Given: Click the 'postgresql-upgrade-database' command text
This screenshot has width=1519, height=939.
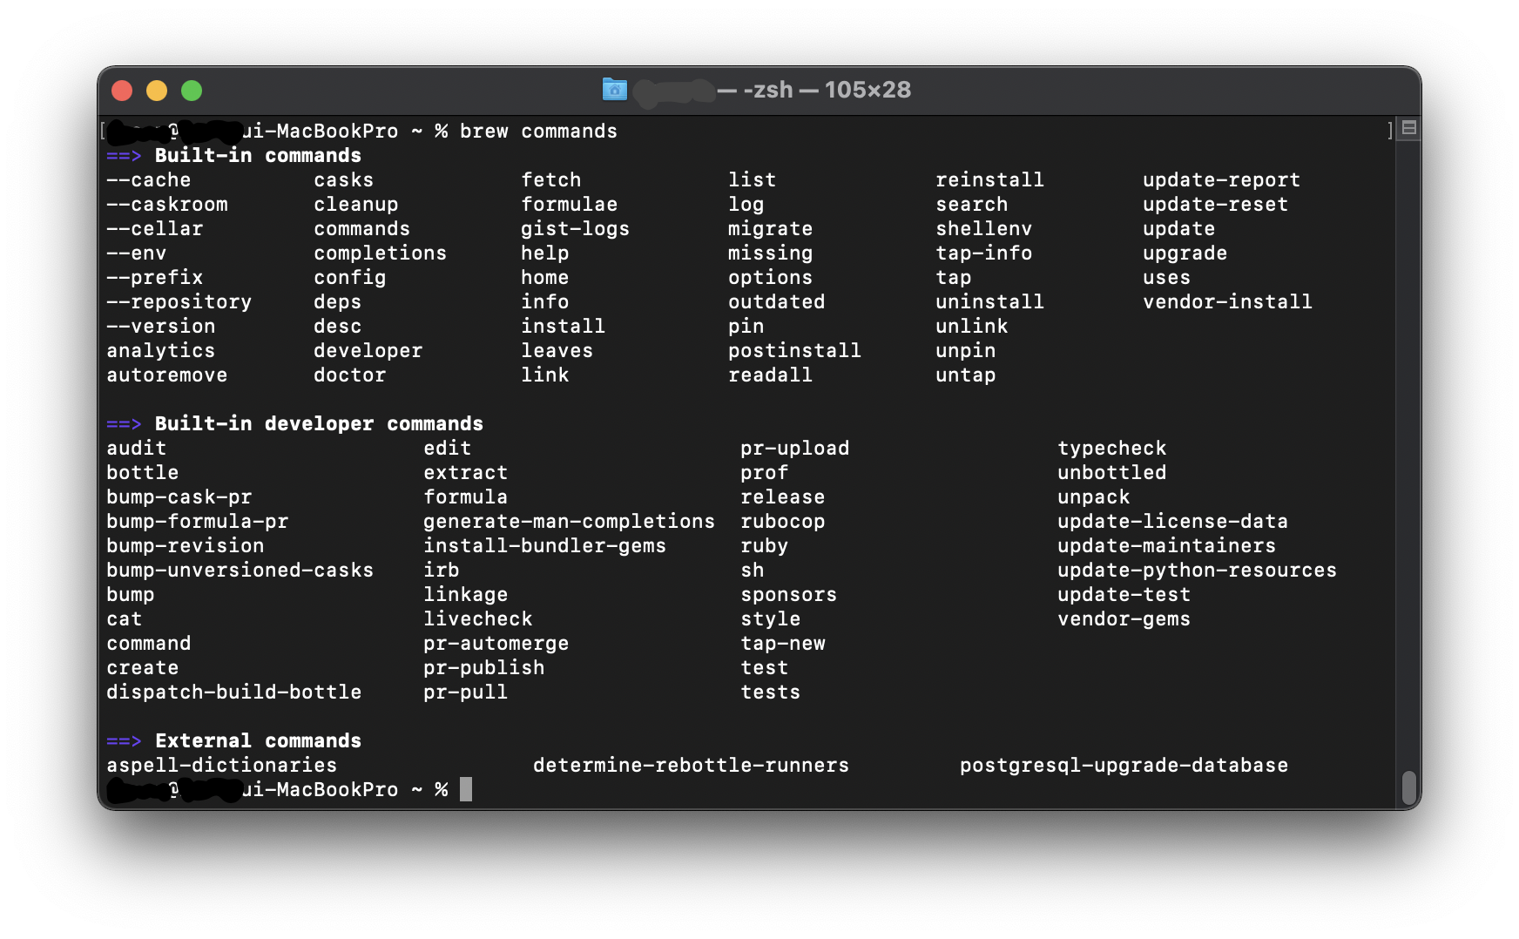Looking at the screenshot, I should (1124, 766).
